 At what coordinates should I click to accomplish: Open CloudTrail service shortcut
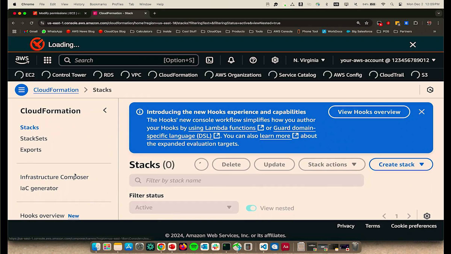pyautogui.click(x=386, y=75)
